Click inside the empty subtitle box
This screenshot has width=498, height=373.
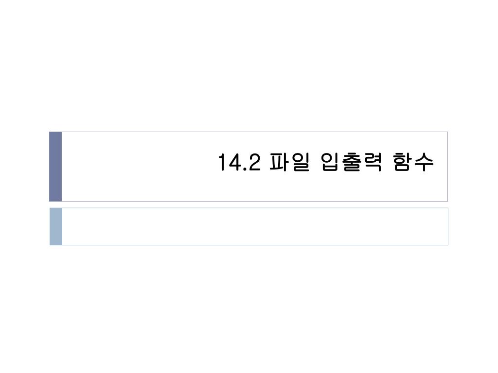tap(255, 226)
